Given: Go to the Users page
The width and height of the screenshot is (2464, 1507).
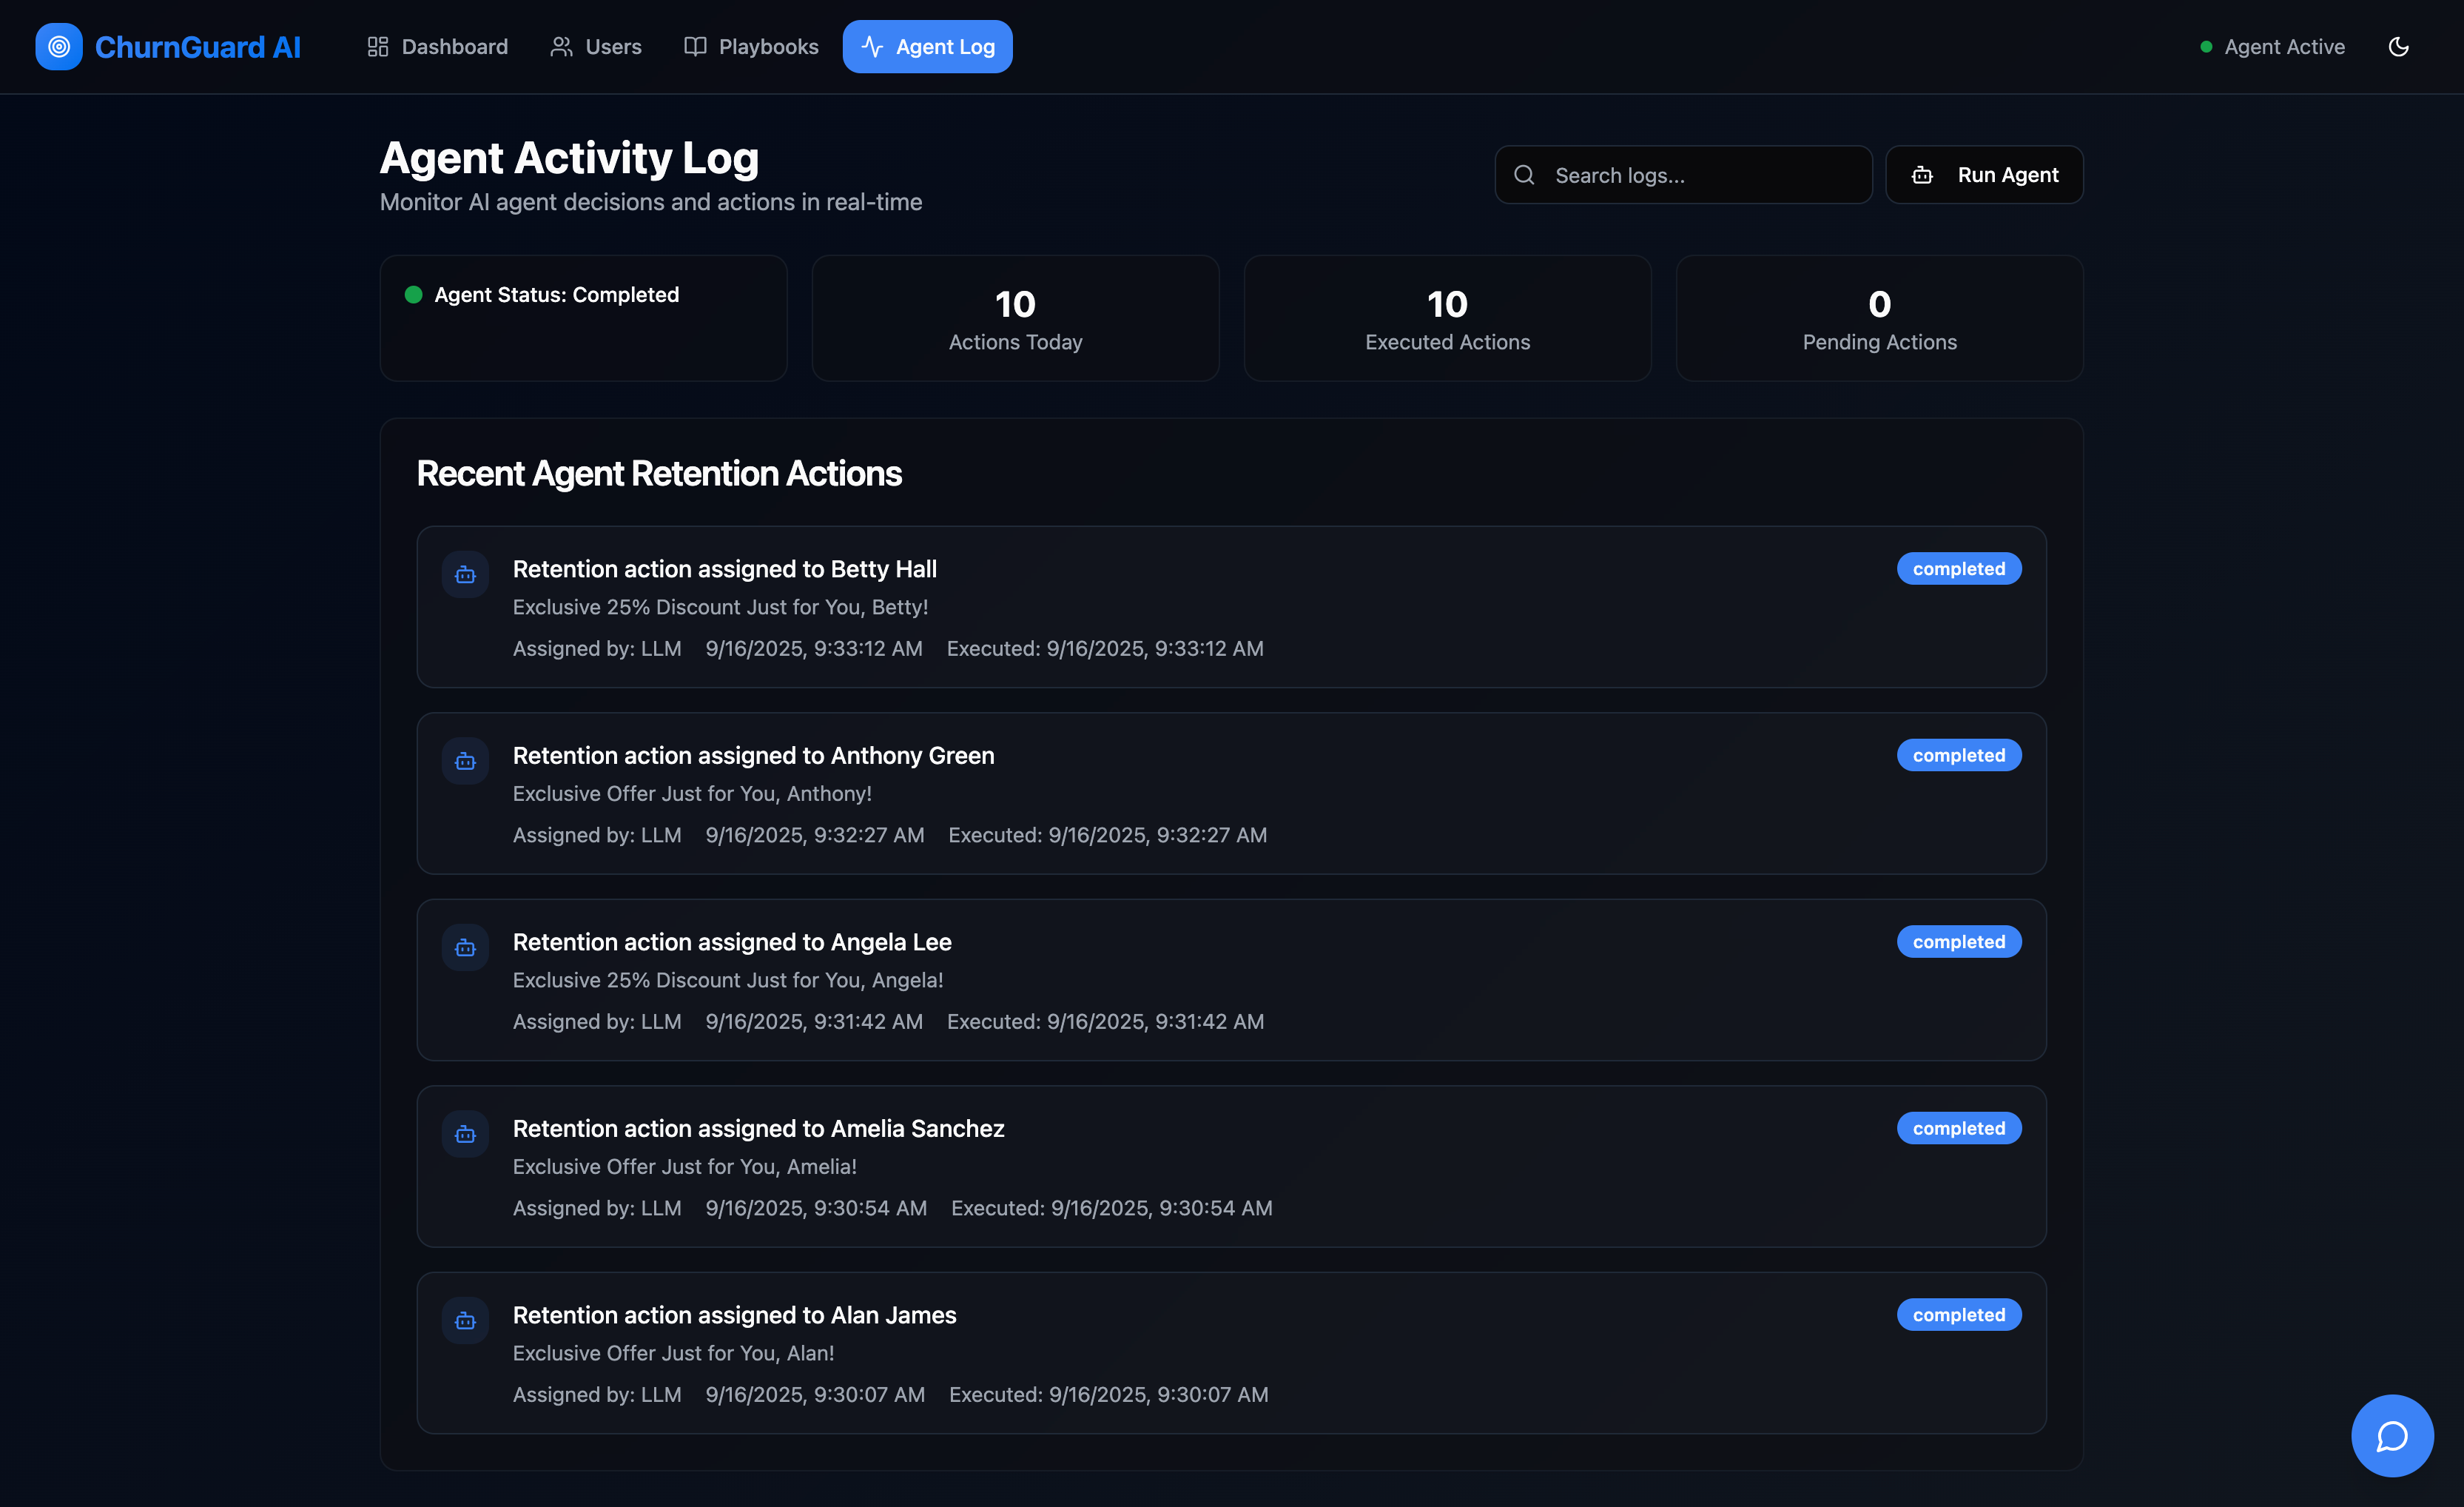Looking at the screenshot, I should 596,47.
